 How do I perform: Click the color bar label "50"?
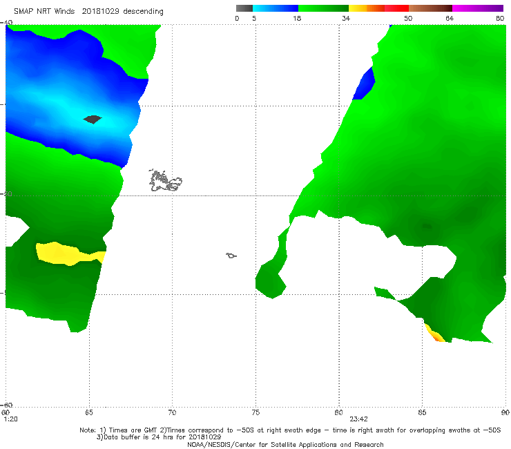(x=408, y=19)
